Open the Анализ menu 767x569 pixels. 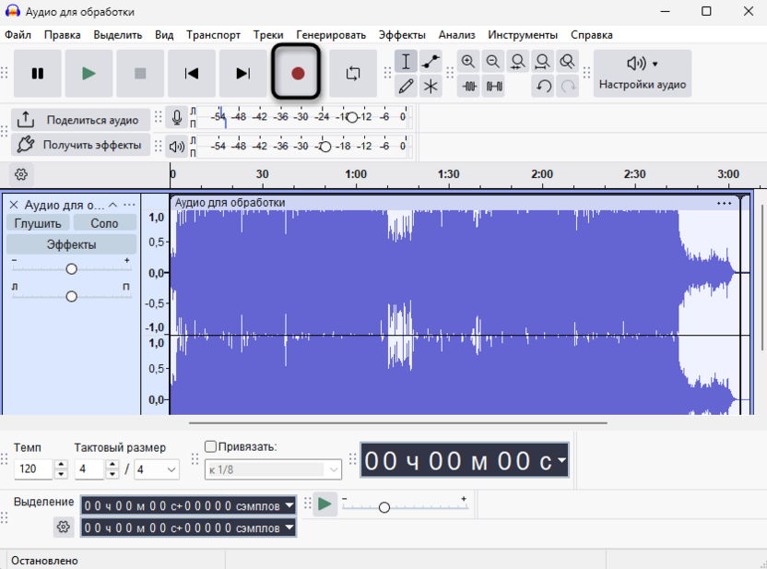457,35
